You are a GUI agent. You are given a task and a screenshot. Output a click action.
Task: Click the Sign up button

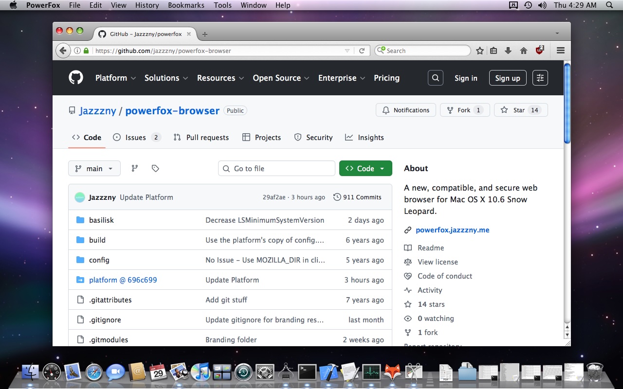508,78
